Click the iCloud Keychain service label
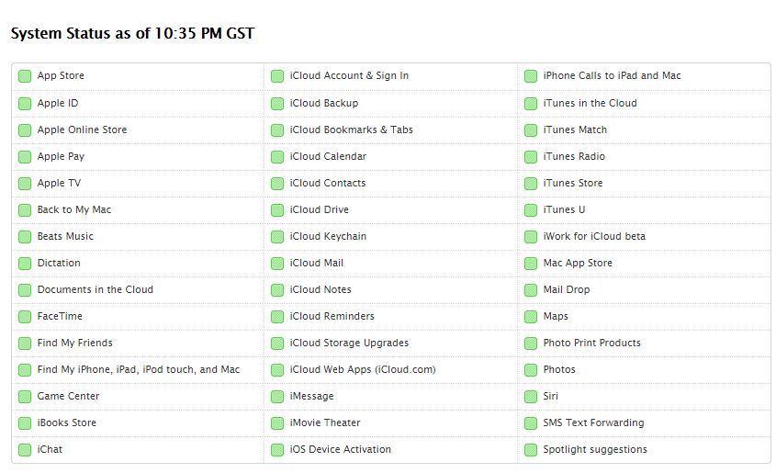 tap(328, 236)
